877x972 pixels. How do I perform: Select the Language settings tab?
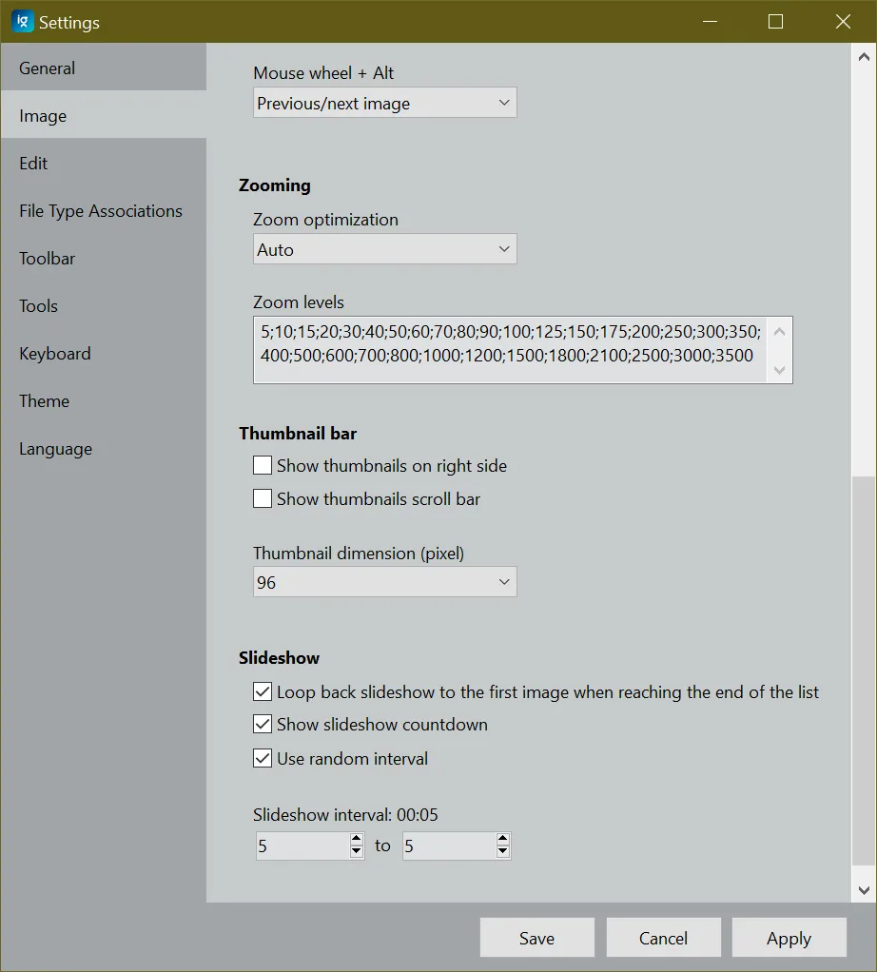point(104,449)
